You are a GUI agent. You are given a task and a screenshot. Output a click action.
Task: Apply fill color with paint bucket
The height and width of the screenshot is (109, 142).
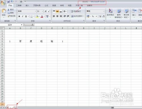pos(37,16)
